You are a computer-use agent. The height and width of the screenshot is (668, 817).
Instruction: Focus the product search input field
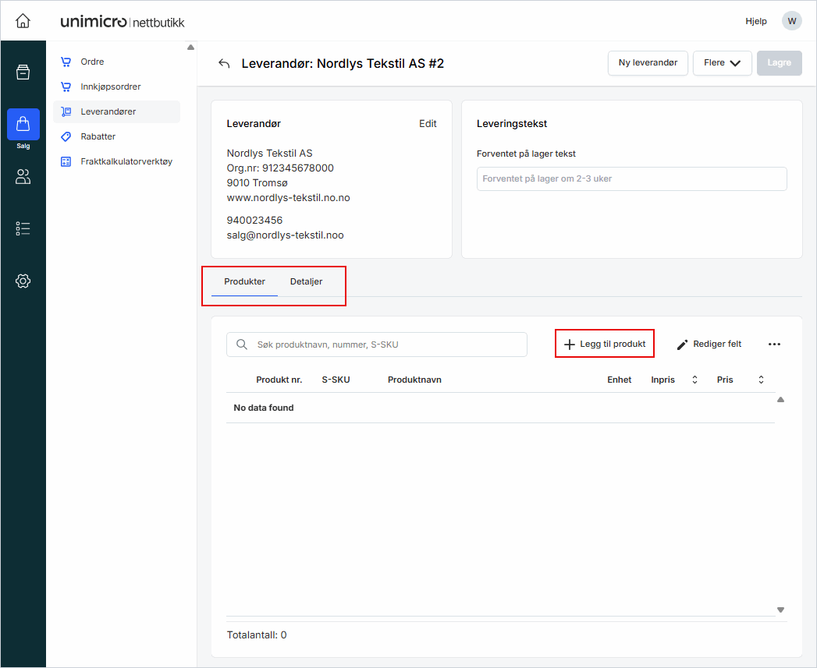pyautogui.click(x=382, y=345)
